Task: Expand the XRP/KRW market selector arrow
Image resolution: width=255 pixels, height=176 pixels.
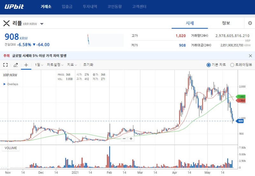Action: (42, 24)
